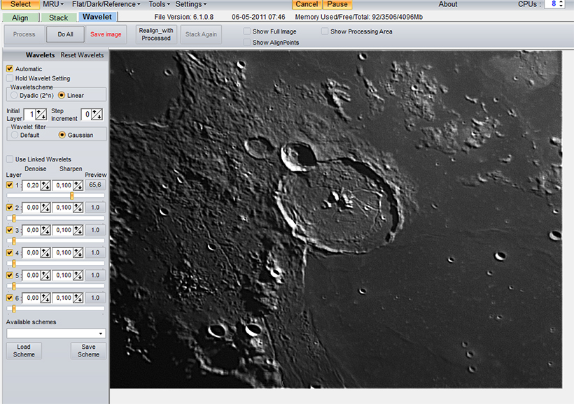Click Layer 2 sharpen spinner arrows

78,208
